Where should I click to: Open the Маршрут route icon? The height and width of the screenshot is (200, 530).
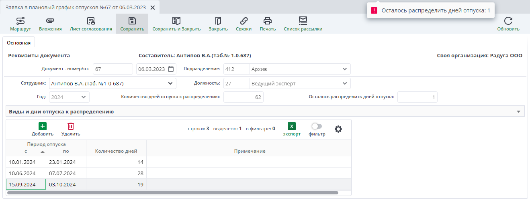point(20,24)
